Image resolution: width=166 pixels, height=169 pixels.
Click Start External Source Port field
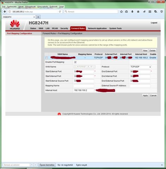tap(84, 81)
